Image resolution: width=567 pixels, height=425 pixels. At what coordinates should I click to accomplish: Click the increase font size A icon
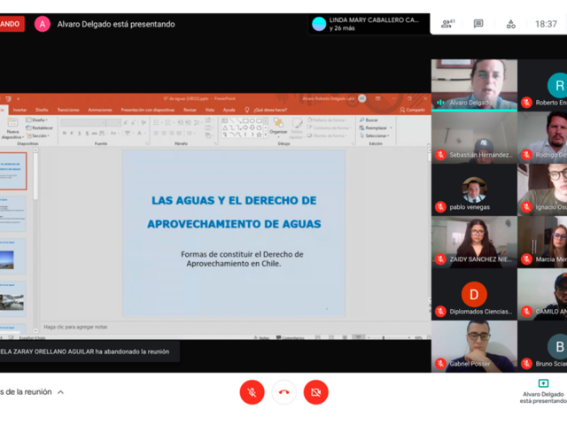tap(126, 123)
